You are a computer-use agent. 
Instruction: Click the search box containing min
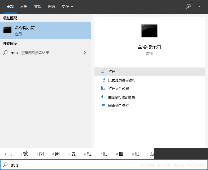[x=104, y=165]
